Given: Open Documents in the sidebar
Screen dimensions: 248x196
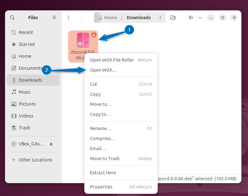Looking at the screenshot, I should pos(33,68).
